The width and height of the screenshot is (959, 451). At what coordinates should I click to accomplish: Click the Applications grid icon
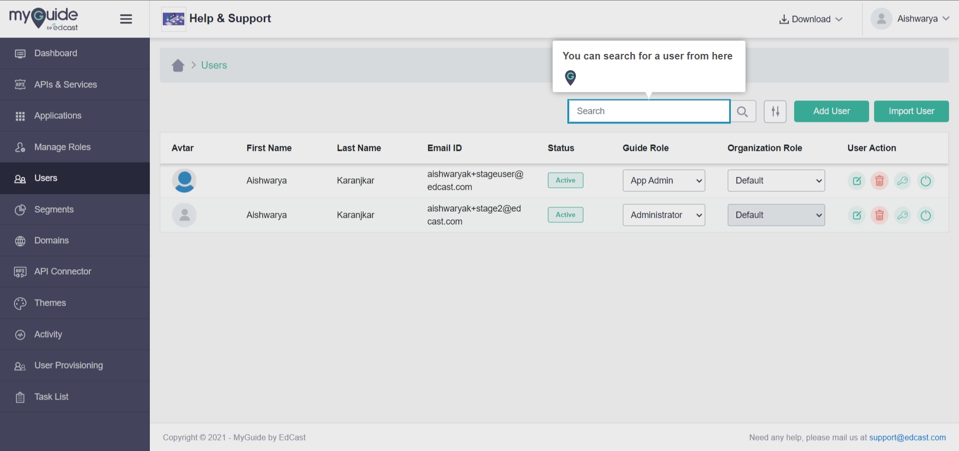[x=20, y=116]
